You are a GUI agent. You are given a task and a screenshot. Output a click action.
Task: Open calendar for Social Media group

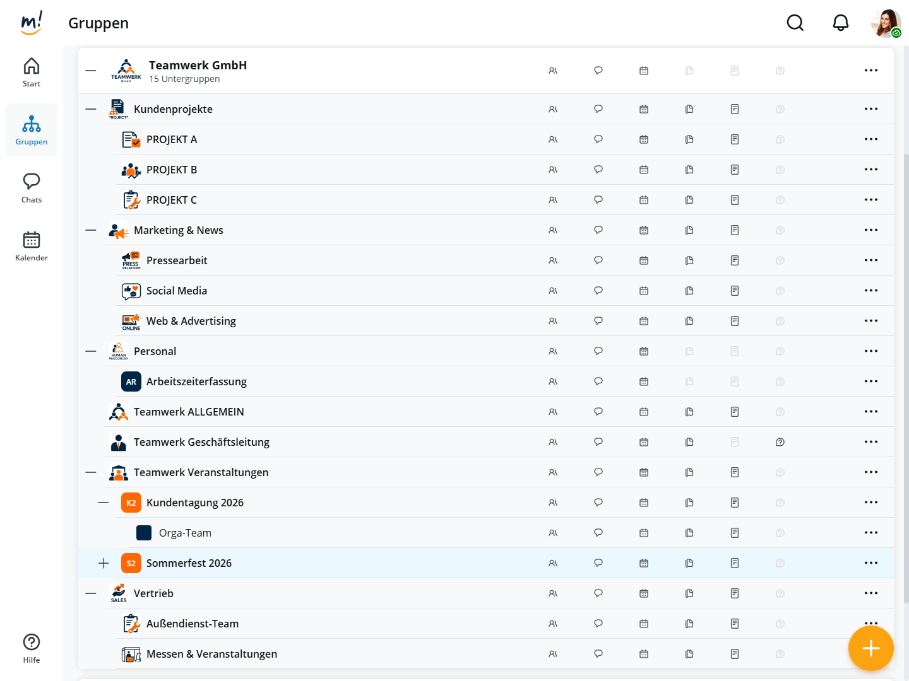coord(644,291)
